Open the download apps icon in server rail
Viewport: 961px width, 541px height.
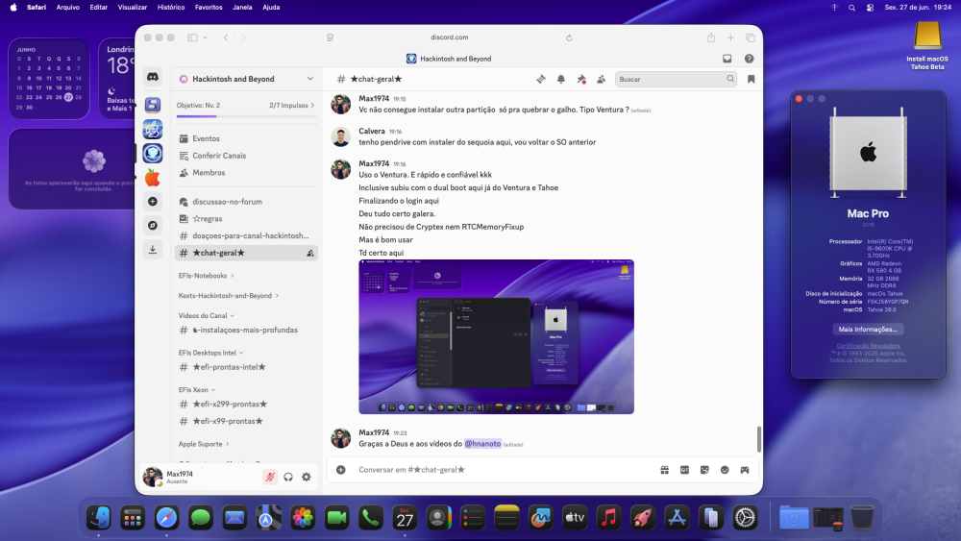click(153, 250)
